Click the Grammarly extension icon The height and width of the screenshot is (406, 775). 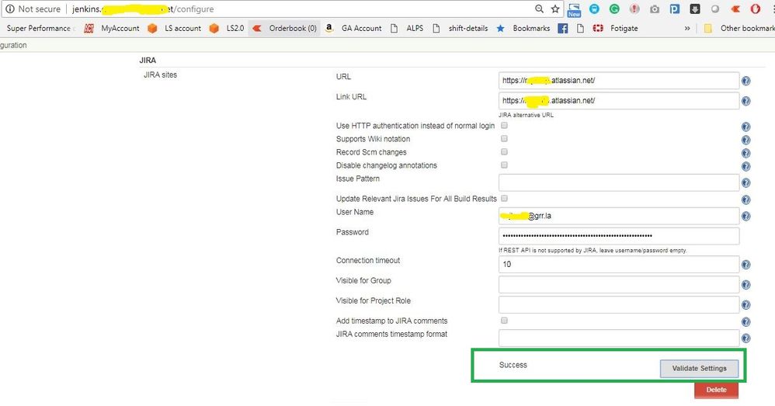coord(614,9)
